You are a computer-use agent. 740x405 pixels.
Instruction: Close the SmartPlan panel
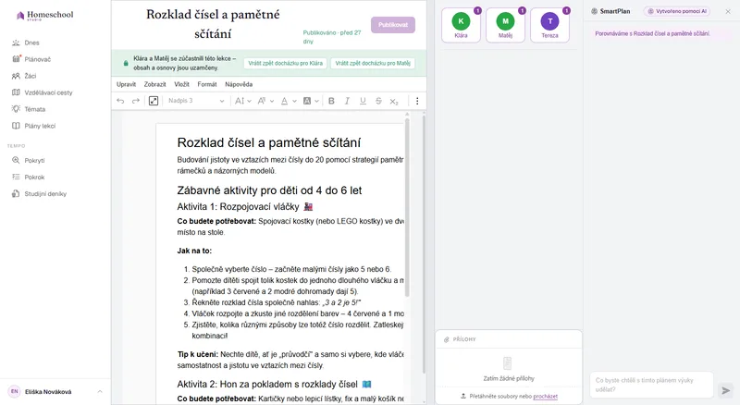point(728,11)
